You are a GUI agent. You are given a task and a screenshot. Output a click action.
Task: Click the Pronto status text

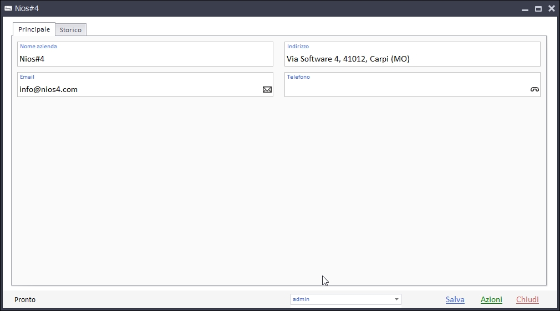[25, 299]
